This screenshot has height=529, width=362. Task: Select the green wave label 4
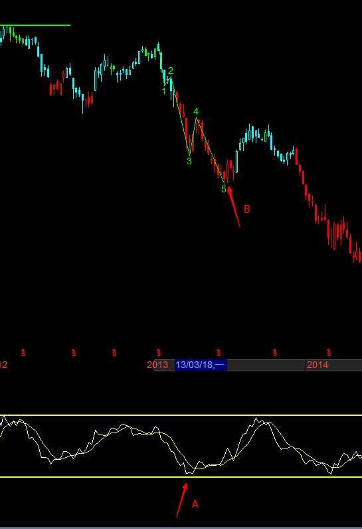point(196,112)
